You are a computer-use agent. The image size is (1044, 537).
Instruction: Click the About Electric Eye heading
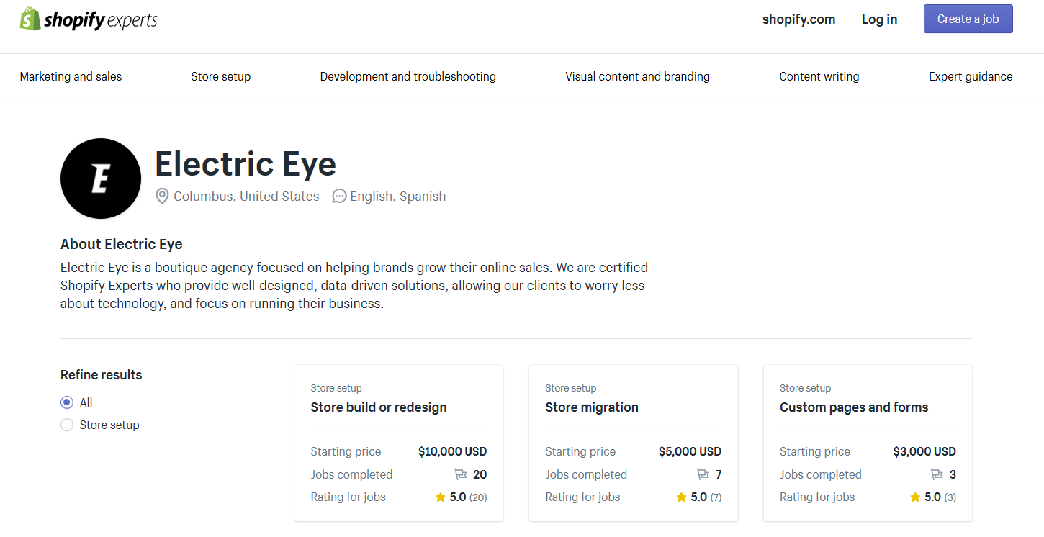pyautogui.click(x=122, y=244)
